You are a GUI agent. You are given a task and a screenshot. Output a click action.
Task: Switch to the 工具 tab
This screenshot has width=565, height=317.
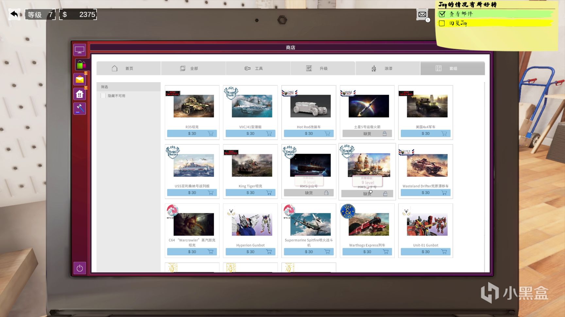258,68
